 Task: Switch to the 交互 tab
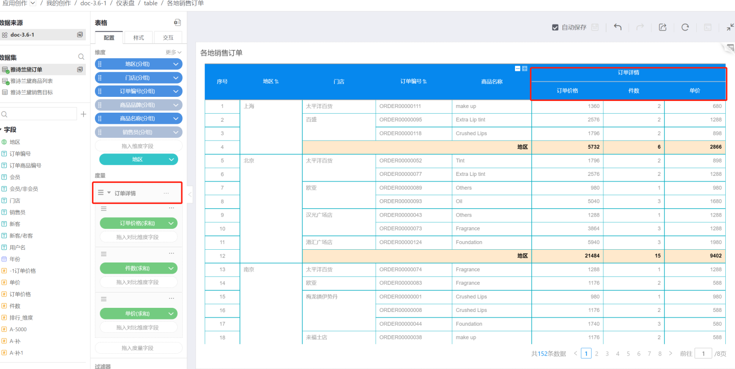(x=168, y=38)
